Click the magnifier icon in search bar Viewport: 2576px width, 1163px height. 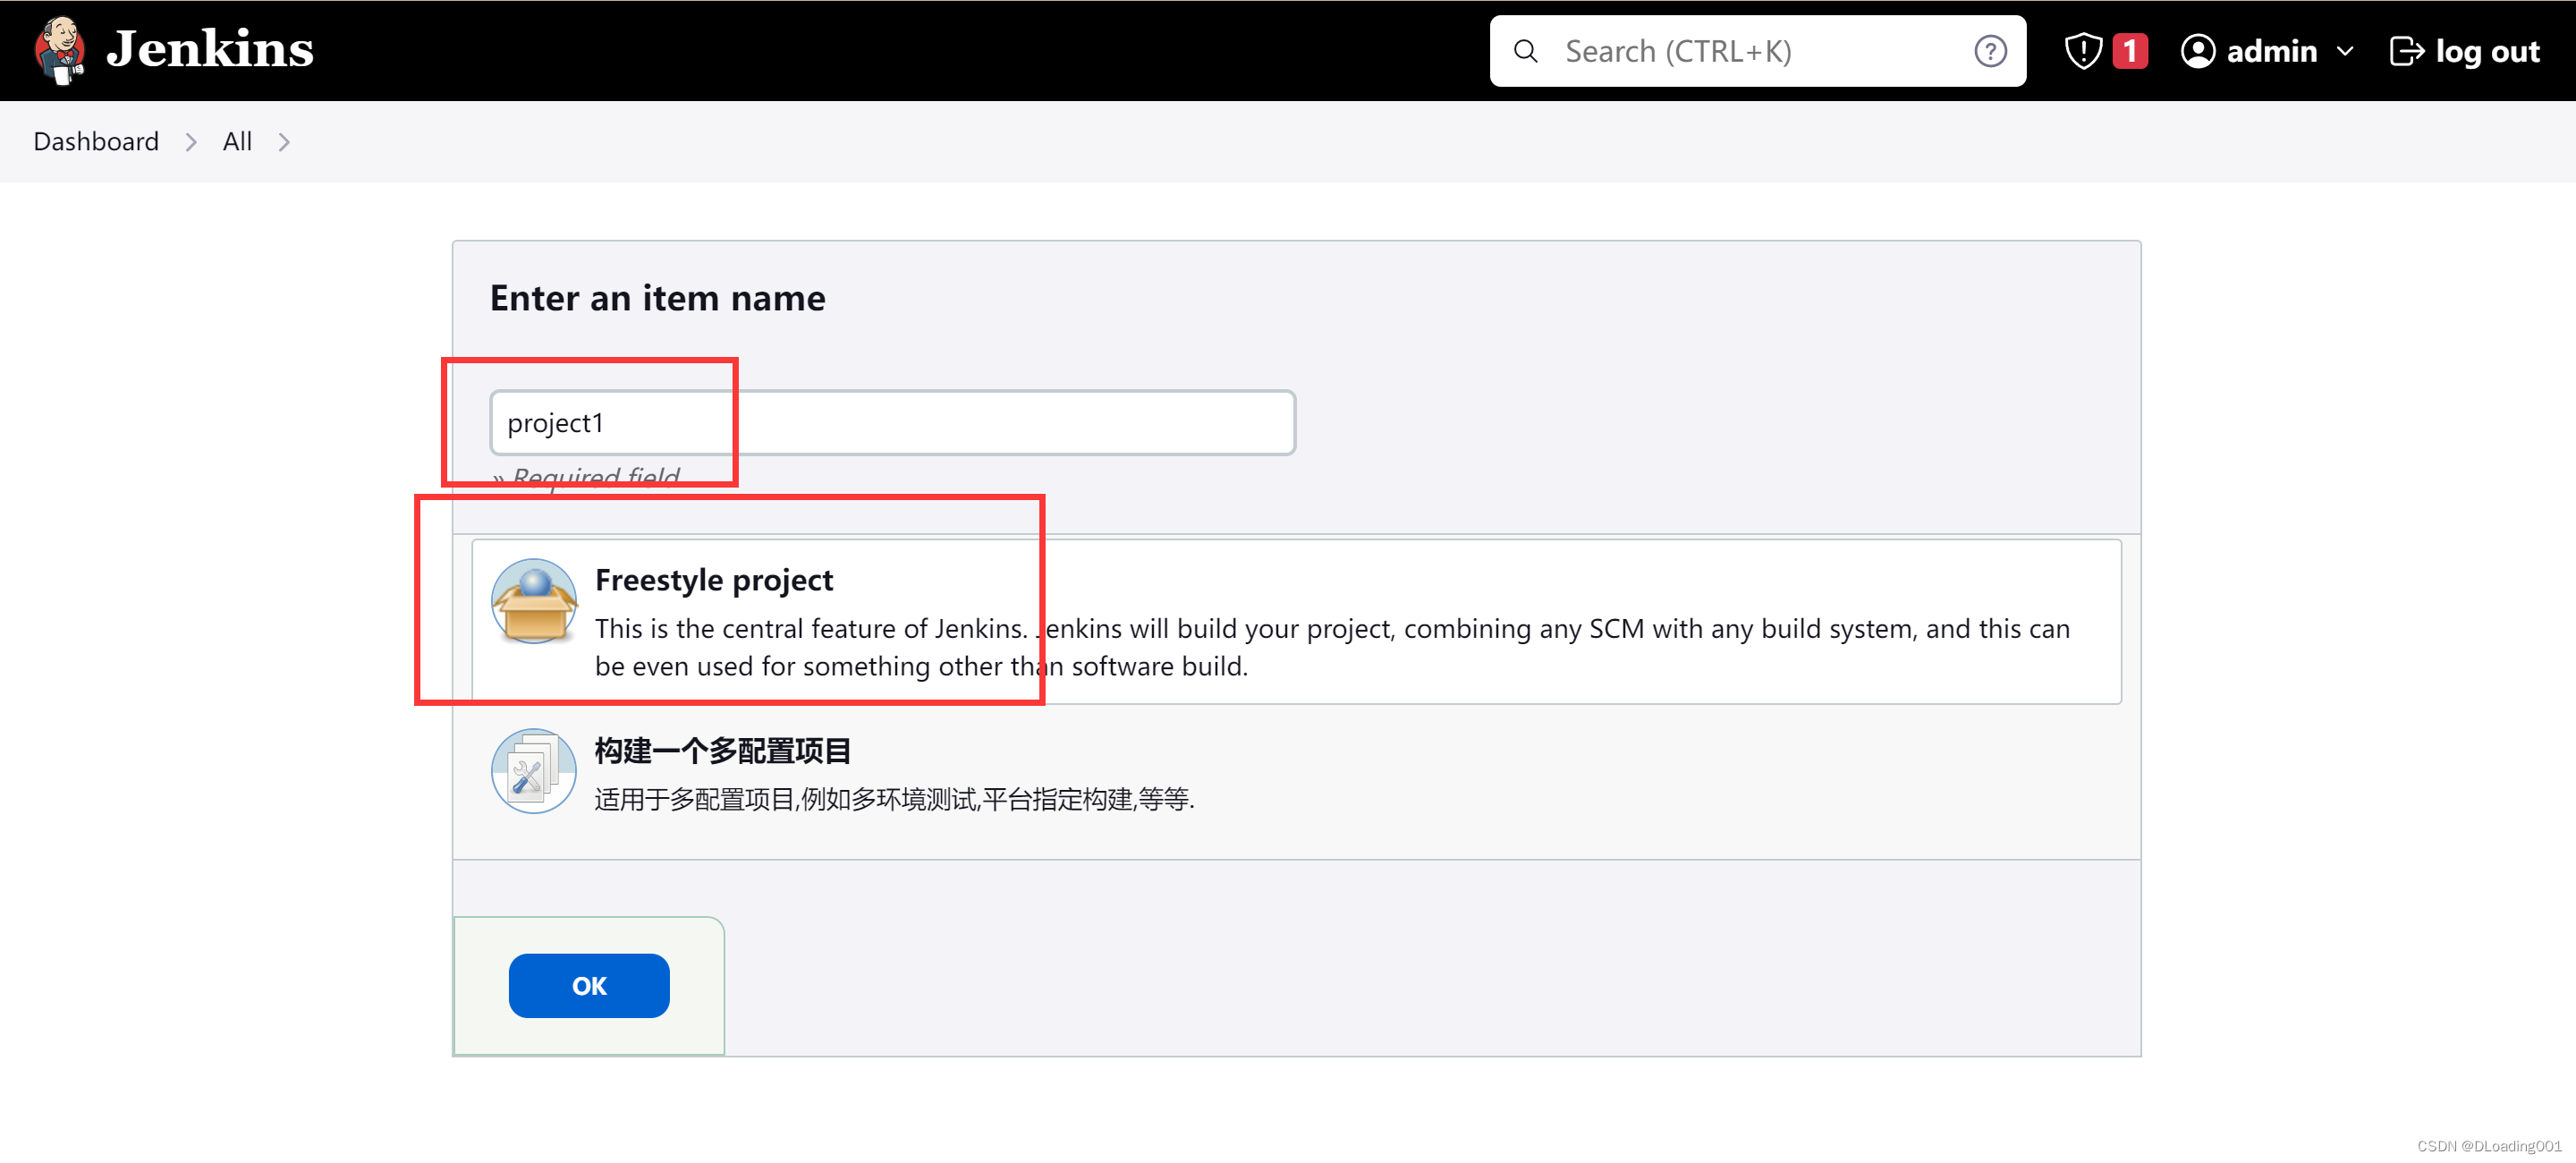click(1525, 50)
